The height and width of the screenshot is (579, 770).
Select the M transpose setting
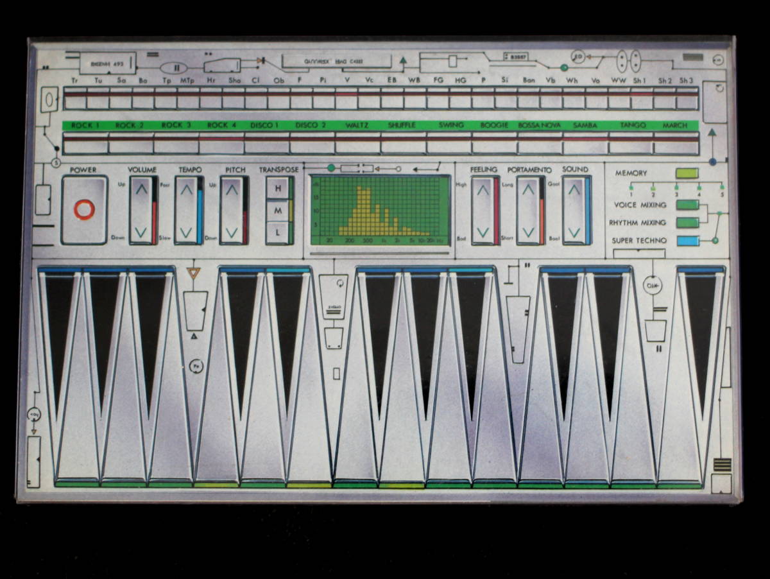[x=278, y=210]
